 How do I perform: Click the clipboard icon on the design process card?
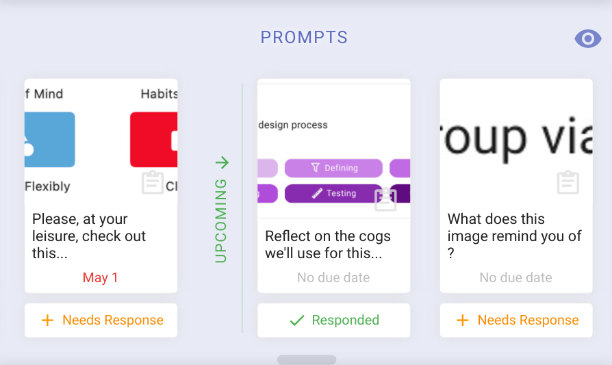(x=385, y=199)
